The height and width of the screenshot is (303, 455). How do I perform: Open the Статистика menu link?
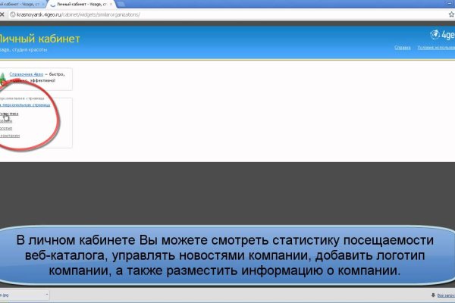coord(9,113)
